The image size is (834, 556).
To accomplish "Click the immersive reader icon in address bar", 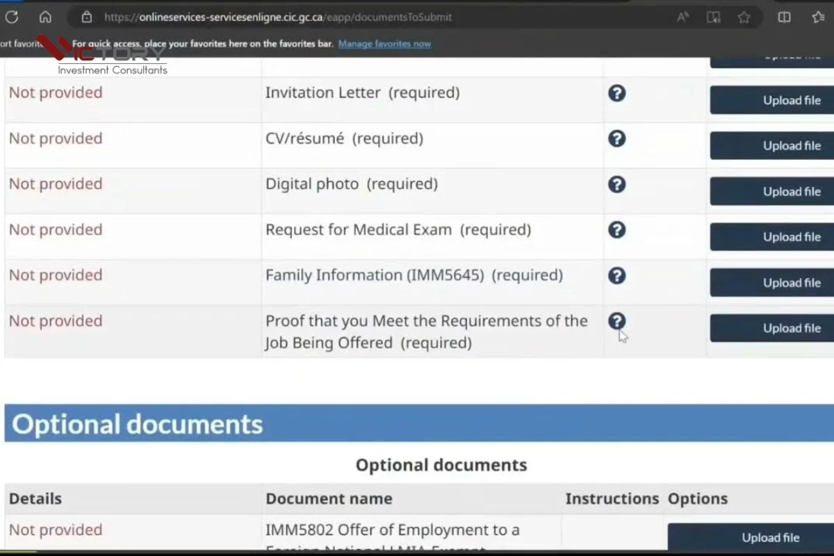I will 714,17.
